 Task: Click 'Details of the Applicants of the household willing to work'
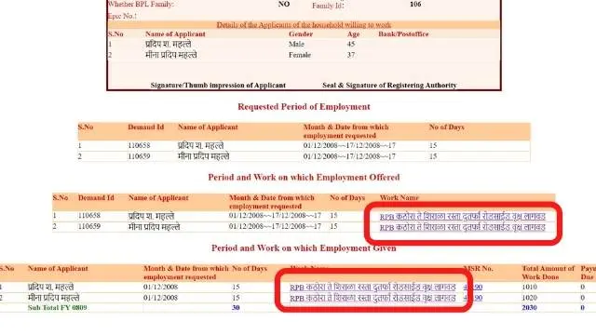point(304,25)
